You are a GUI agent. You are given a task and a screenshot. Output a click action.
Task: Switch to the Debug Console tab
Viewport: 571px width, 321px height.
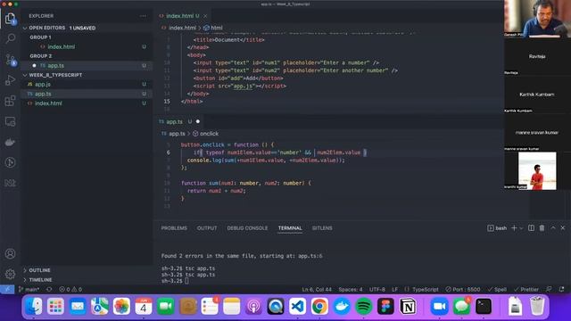pos(247,228)
